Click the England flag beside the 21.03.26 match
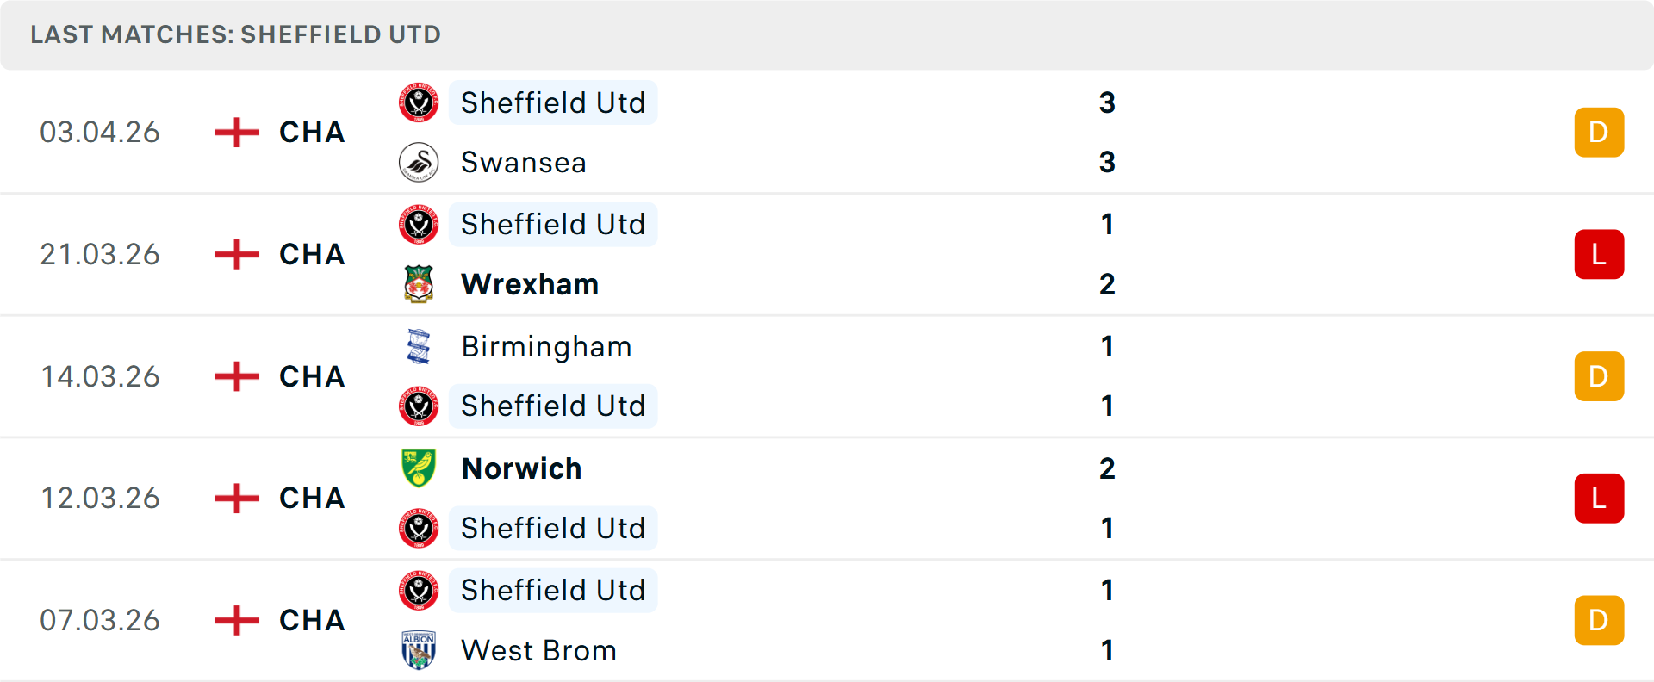The width and height of the screenshot is (1654, 682). click(234, 254)
